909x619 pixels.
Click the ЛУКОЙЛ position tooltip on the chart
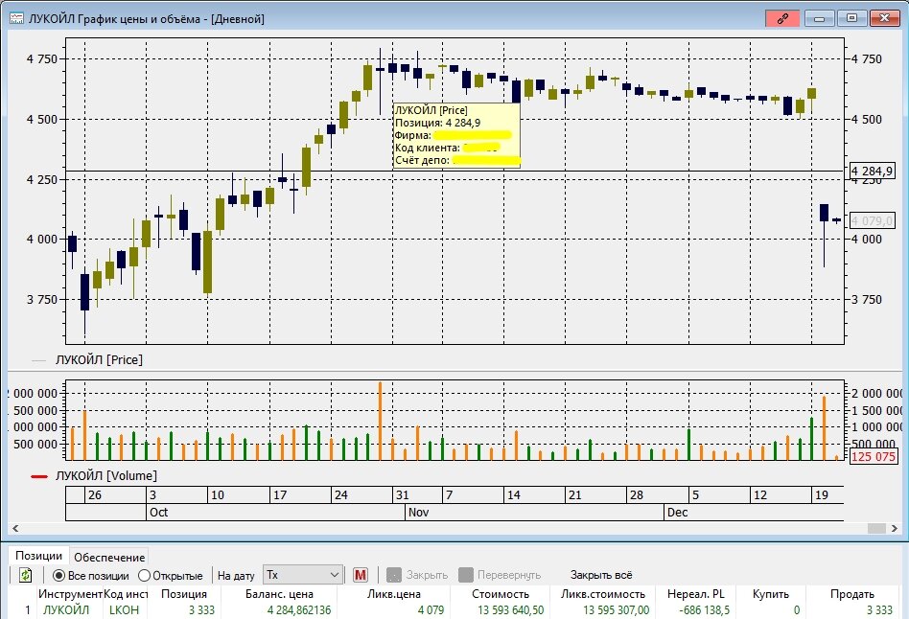pos(456,136)
